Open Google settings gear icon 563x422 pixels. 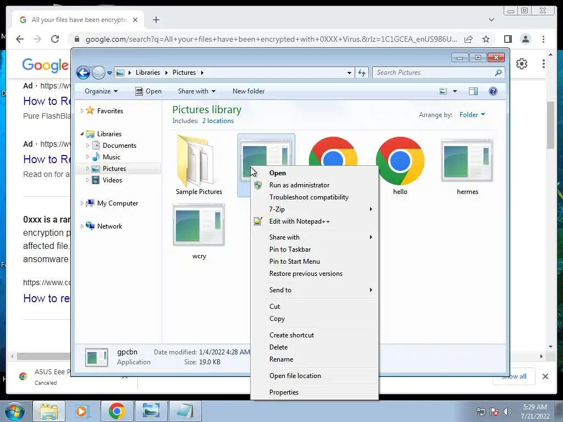coord(522,64)
